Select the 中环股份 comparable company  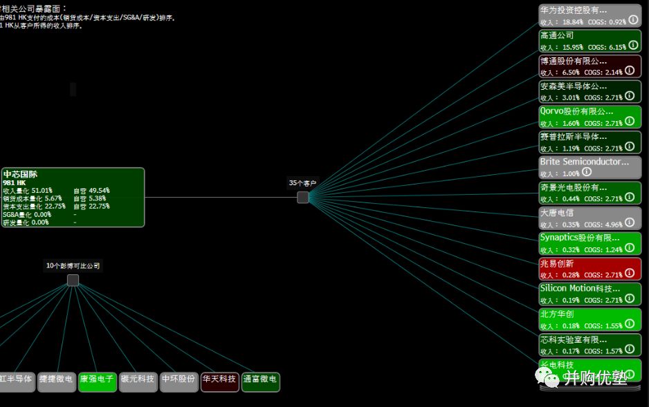click(x=179, y=382)
